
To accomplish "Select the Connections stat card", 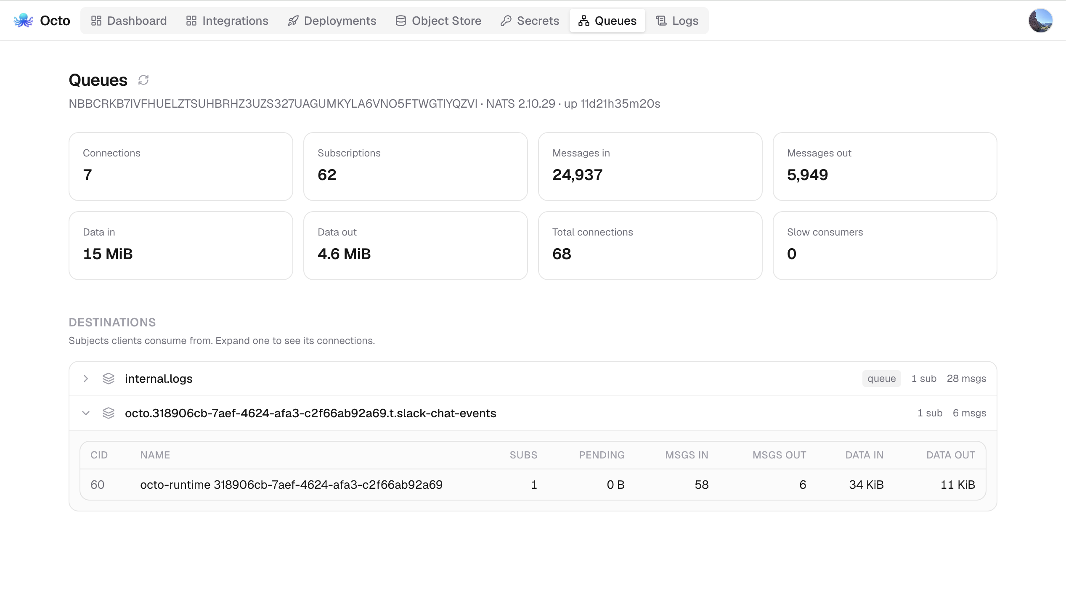I will click(181, 167).
